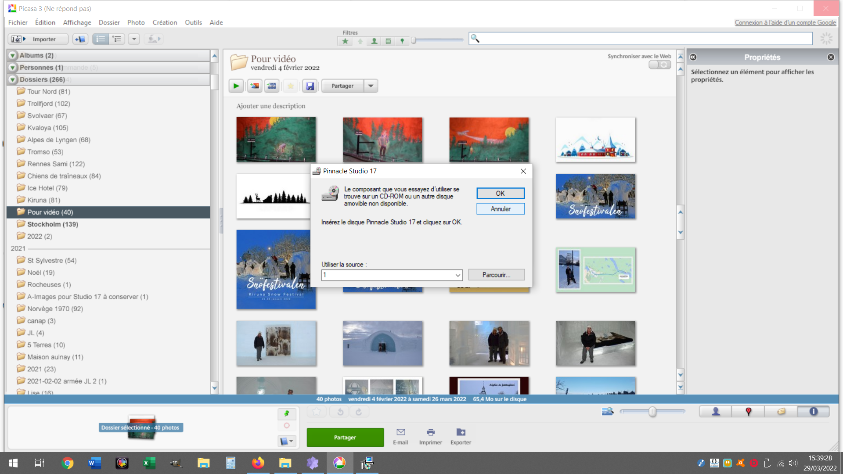
Task: Open the Outils menu
Action: [x=193, y=22]
